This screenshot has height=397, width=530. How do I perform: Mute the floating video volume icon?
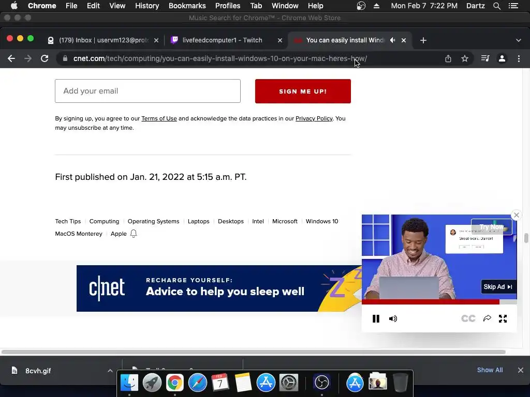pyautogui.click(x=393, y=318)
